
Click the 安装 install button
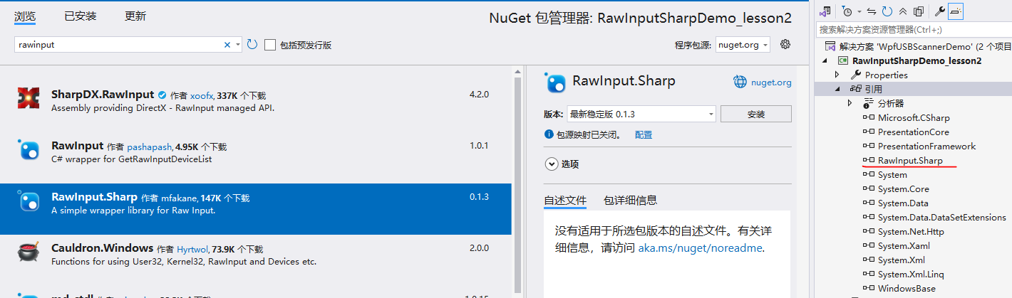(x=756, y=114)
